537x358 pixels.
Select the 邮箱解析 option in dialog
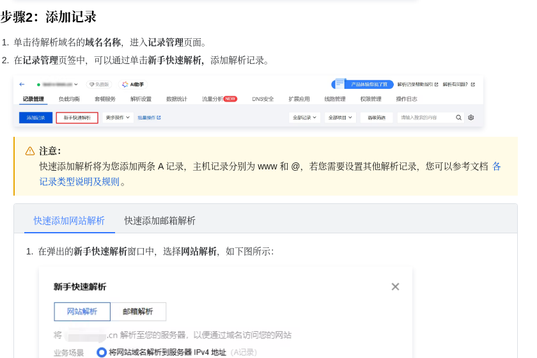click(x=138, y=311)
